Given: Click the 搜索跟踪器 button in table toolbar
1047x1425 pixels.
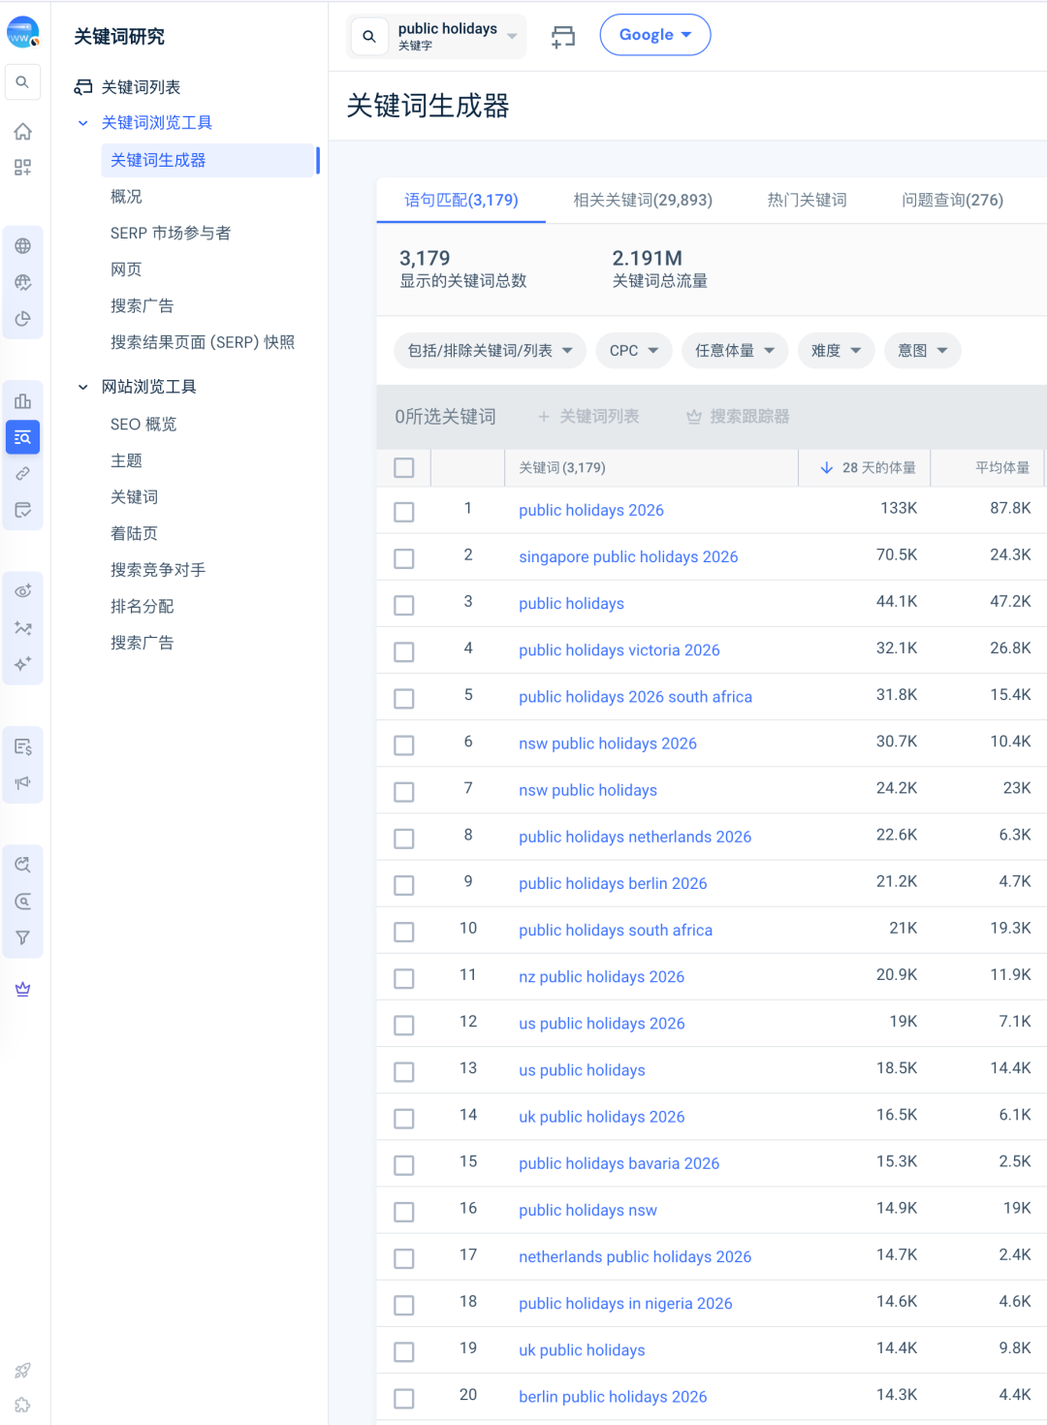Looking at the screenshot, I should (738, 416).
